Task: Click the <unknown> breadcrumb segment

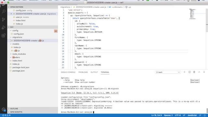Action: [x=117, y=7]
